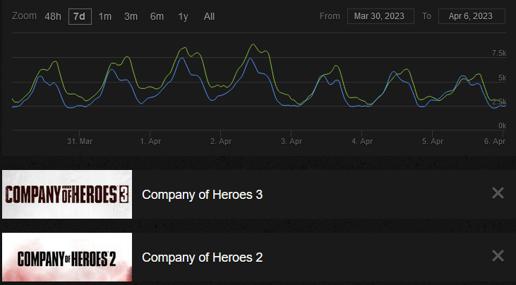Switch chart zoom to 1m
Screen dimensions: 516x285
(105, 16)
